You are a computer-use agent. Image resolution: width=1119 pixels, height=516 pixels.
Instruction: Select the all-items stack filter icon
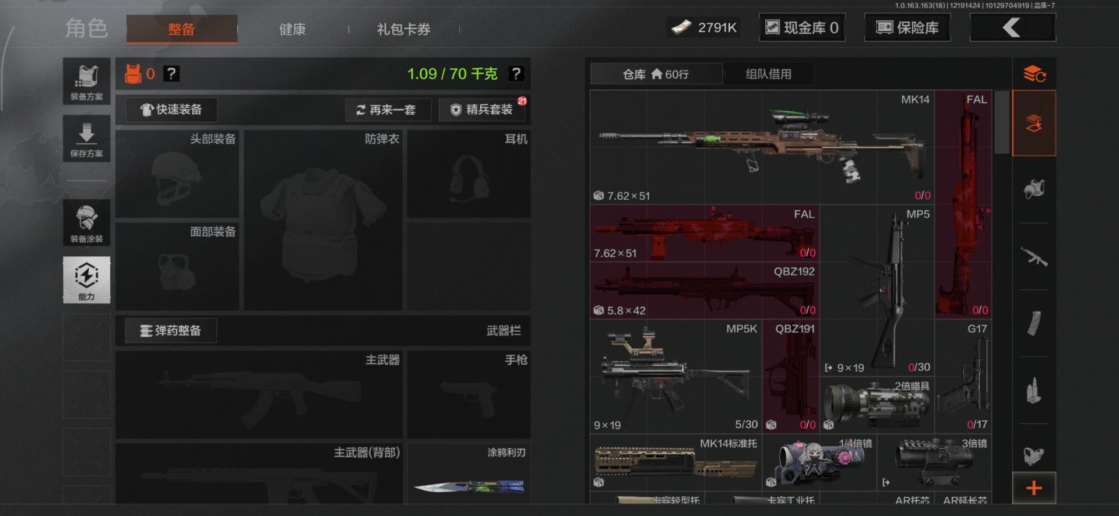pos(1034,123)
